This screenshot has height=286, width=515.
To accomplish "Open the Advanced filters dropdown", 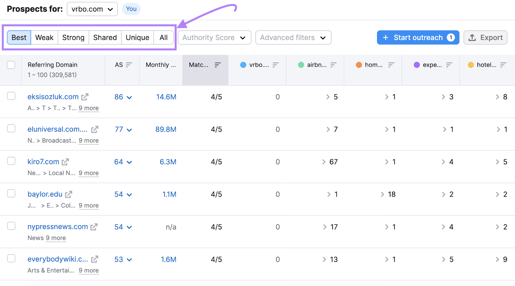I will (x=293, y=38).
